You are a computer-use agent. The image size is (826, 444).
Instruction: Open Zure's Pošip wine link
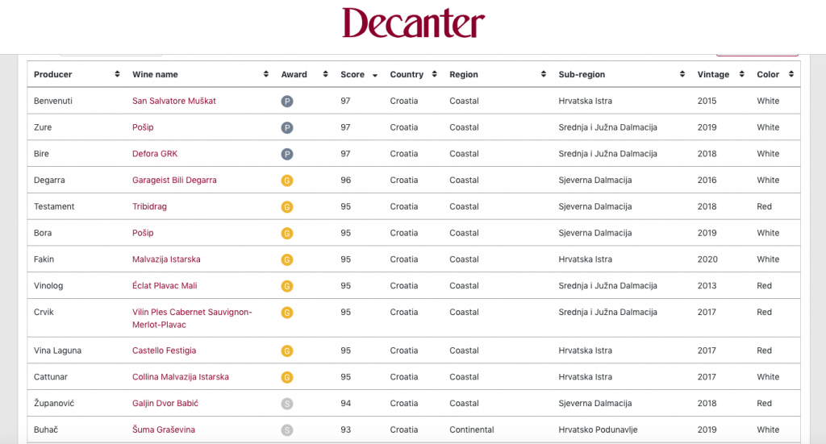click(143, 127)
